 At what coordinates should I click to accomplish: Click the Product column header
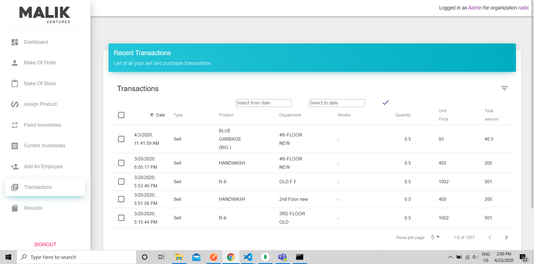tap(226, 115)
